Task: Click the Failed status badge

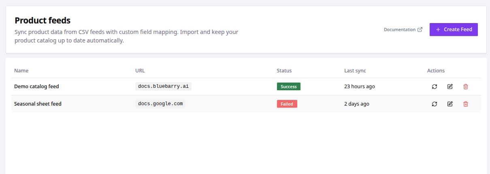Action: [x=287, y=104]
